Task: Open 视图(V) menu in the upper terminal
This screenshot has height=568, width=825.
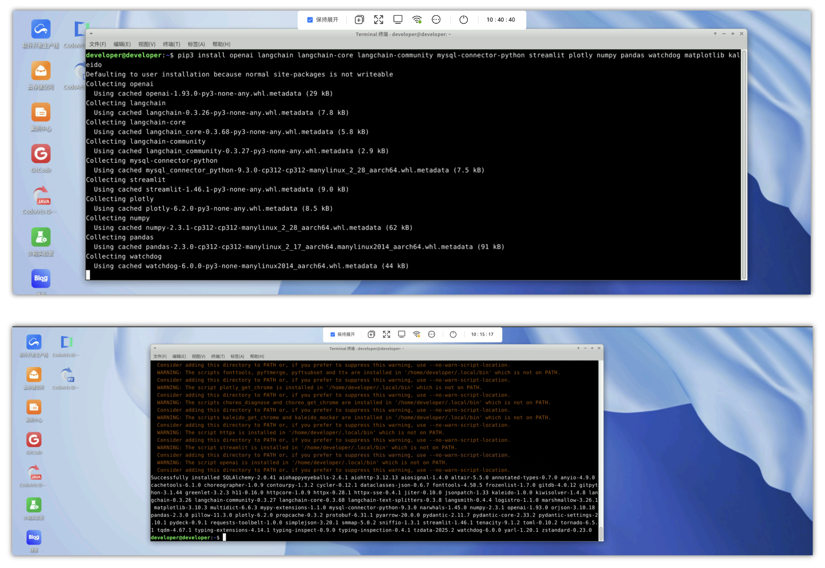Action: (147, 44)
